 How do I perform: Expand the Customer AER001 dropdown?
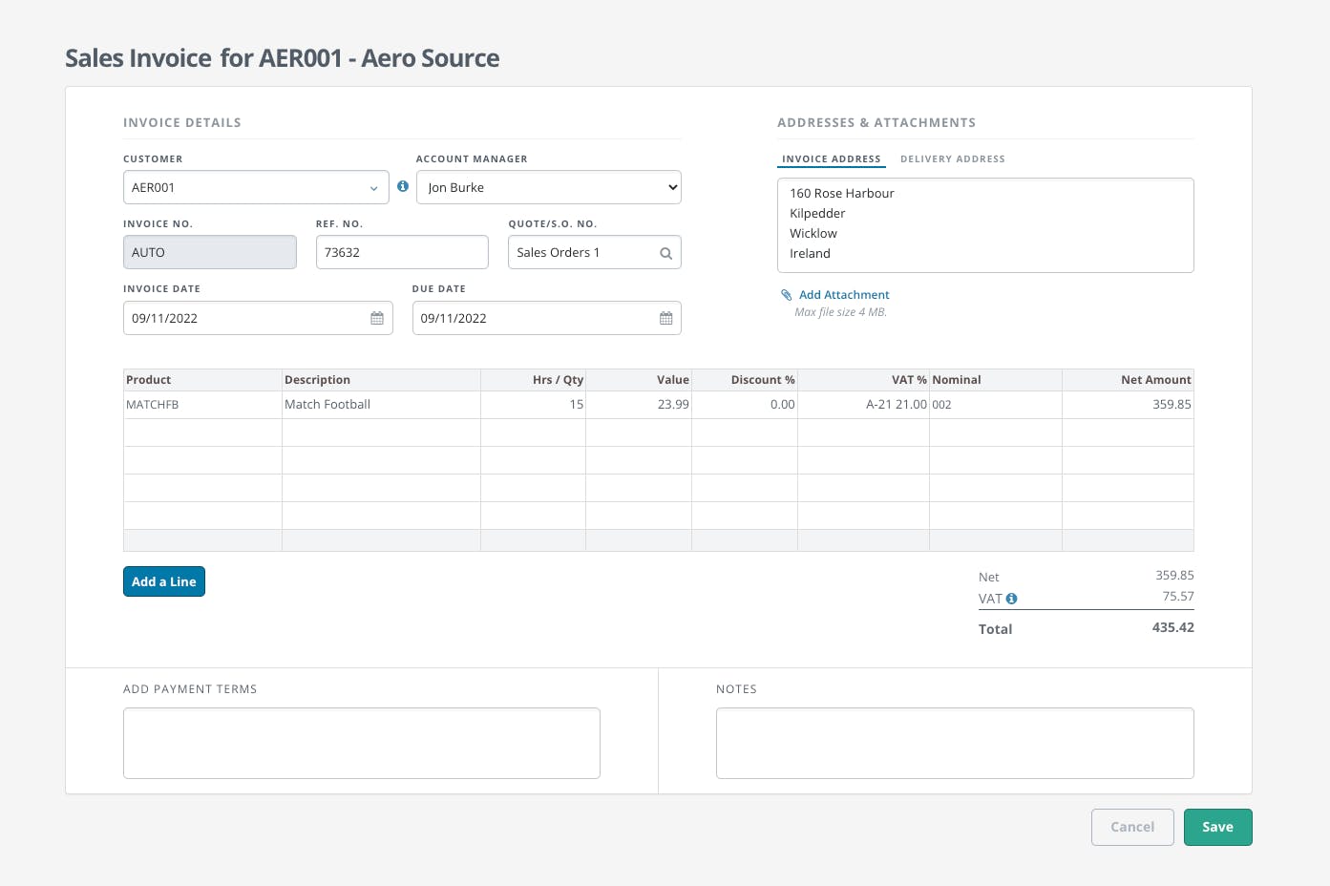256,187
